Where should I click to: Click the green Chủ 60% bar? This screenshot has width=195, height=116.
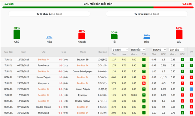(x=17, y=34)
